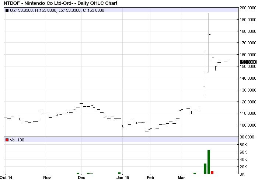
Task: Click the 140.0000 price axis label
Action: click(248, 78)
